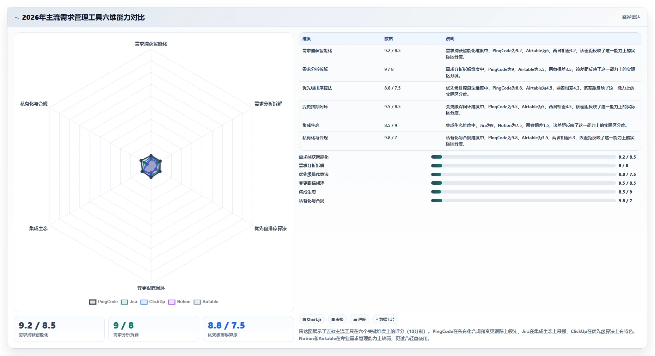The height and width of the screenshot is (356, 655).
Task: Toggle PingCode series in chart legend
Action: (103, 302)
